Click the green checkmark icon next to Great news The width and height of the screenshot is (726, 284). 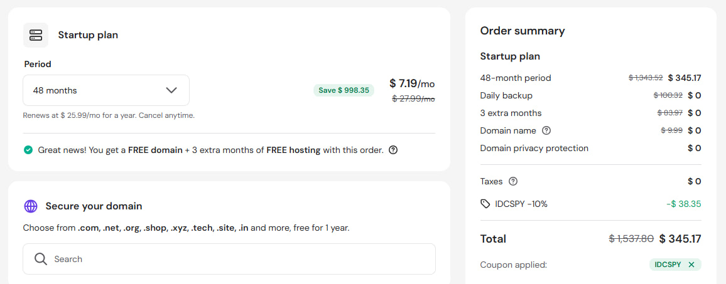(28, 150)
